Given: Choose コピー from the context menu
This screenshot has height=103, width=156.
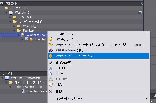Looking at the screenshot, I should click(99, 74).
